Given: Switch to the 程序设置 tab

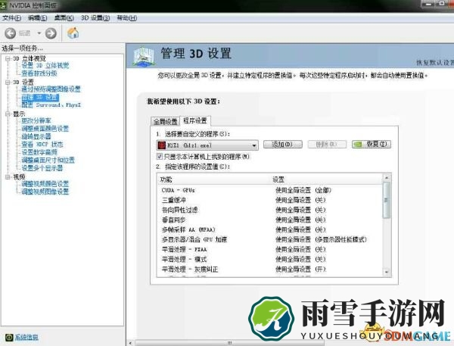Looking at the screenshot, I should pos(195,120).
